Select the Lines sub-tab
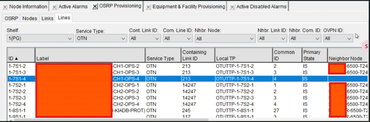370x122 pixels. [64, 18]
